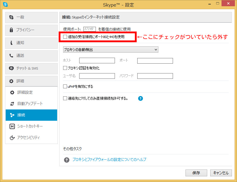237x182 pixels.
Task: Click the chat bubble icon for チャット & SMS
Action: click(11, 68)
